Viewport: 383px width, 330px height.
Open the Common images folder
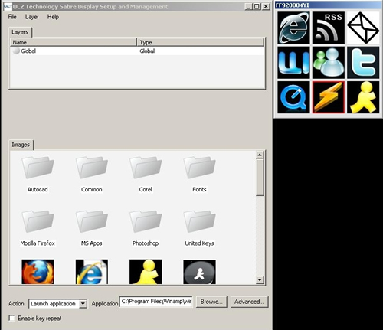(x=92, y=168)
